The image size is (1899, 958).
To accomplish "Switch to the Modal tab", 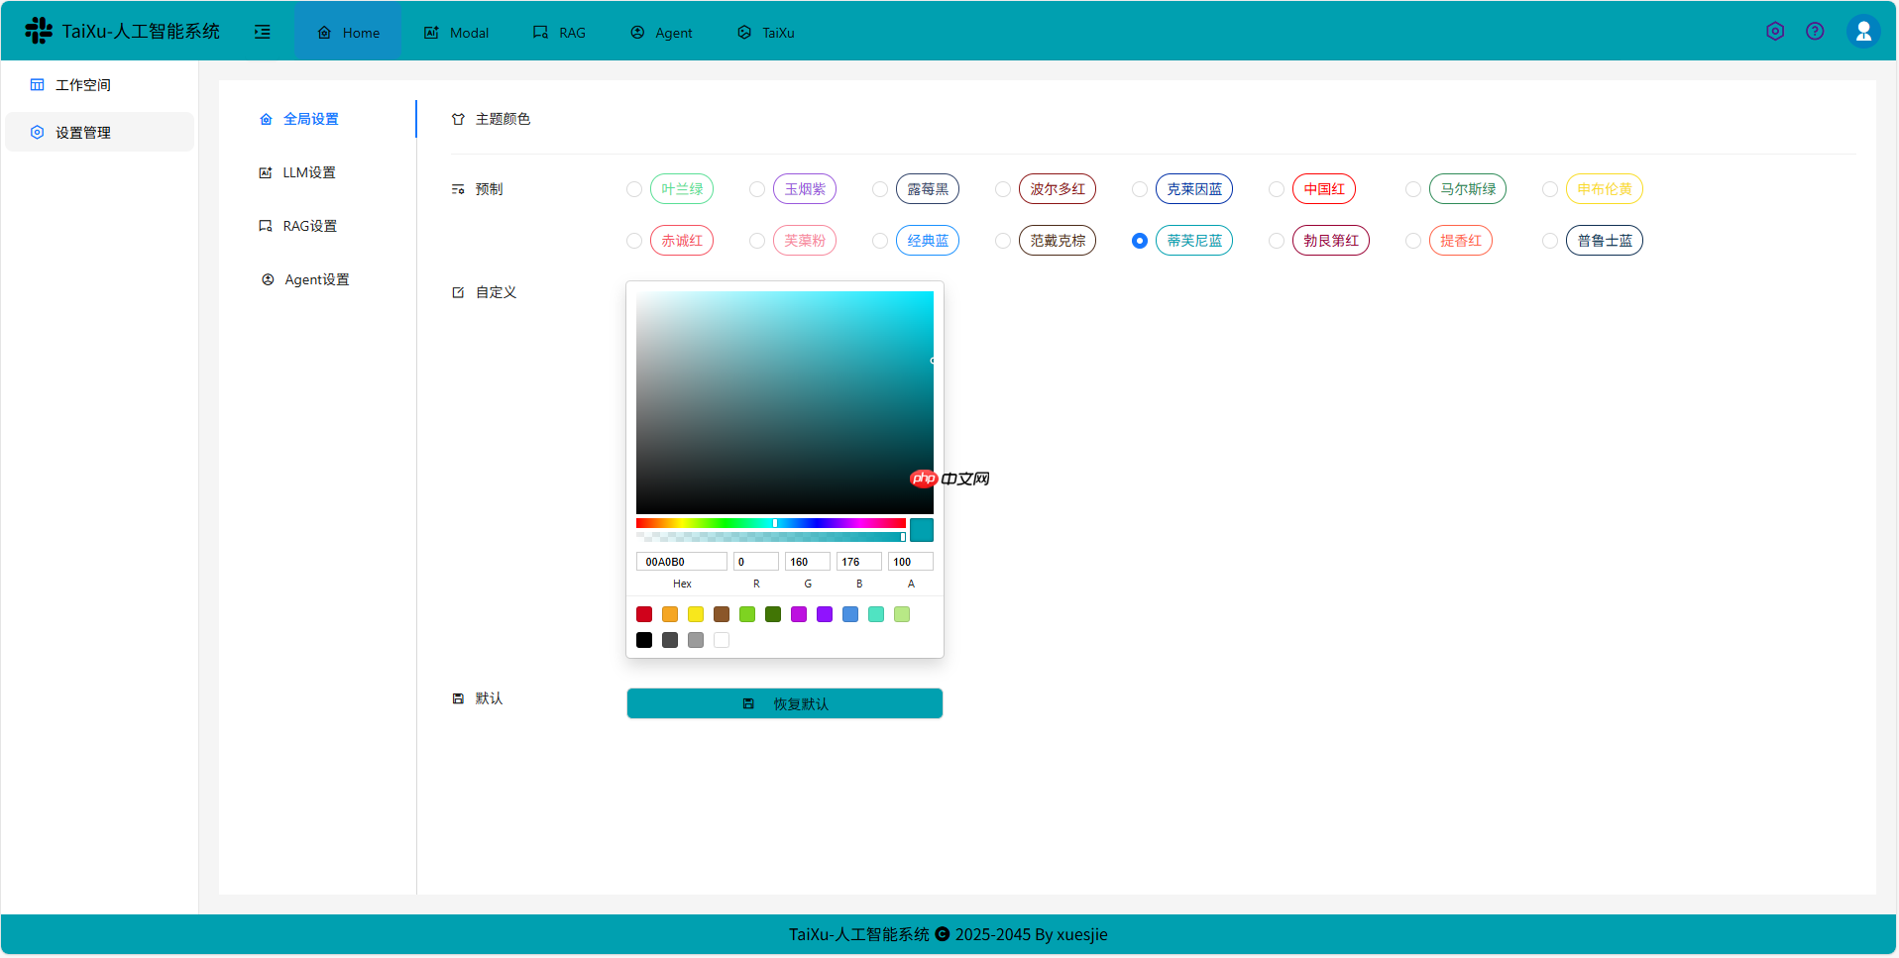I will 455,32.
